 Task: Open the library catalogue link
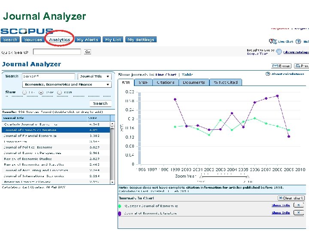point(296,52)
